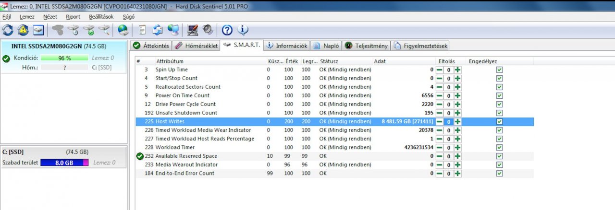The image size is (615, 210).
Task: Sort by the Adat column header
Action: coord(404,61)
